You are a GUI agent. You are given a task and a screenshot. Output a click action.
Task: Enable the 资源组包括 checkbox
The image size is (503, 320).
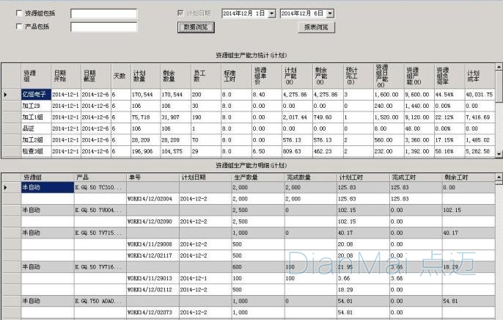(19, 13)
